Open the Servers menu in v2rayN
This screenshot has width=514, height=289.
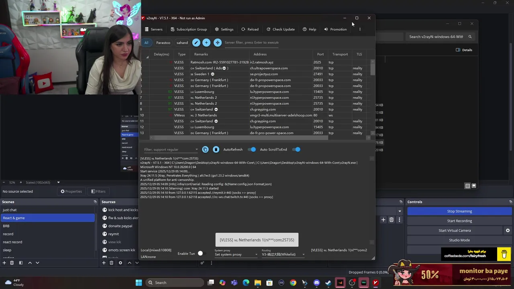tap(153, 29)
